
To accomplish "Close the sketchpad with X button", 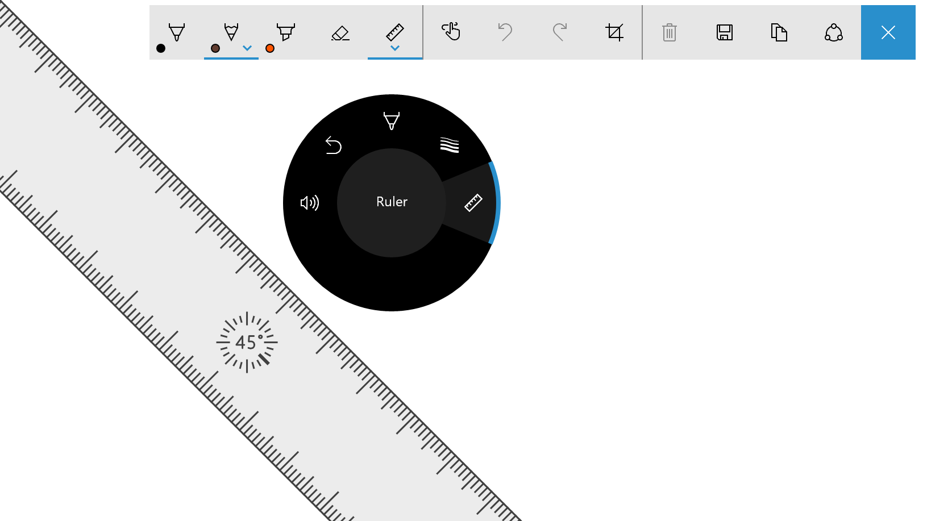I will click(x=888, y=32).
